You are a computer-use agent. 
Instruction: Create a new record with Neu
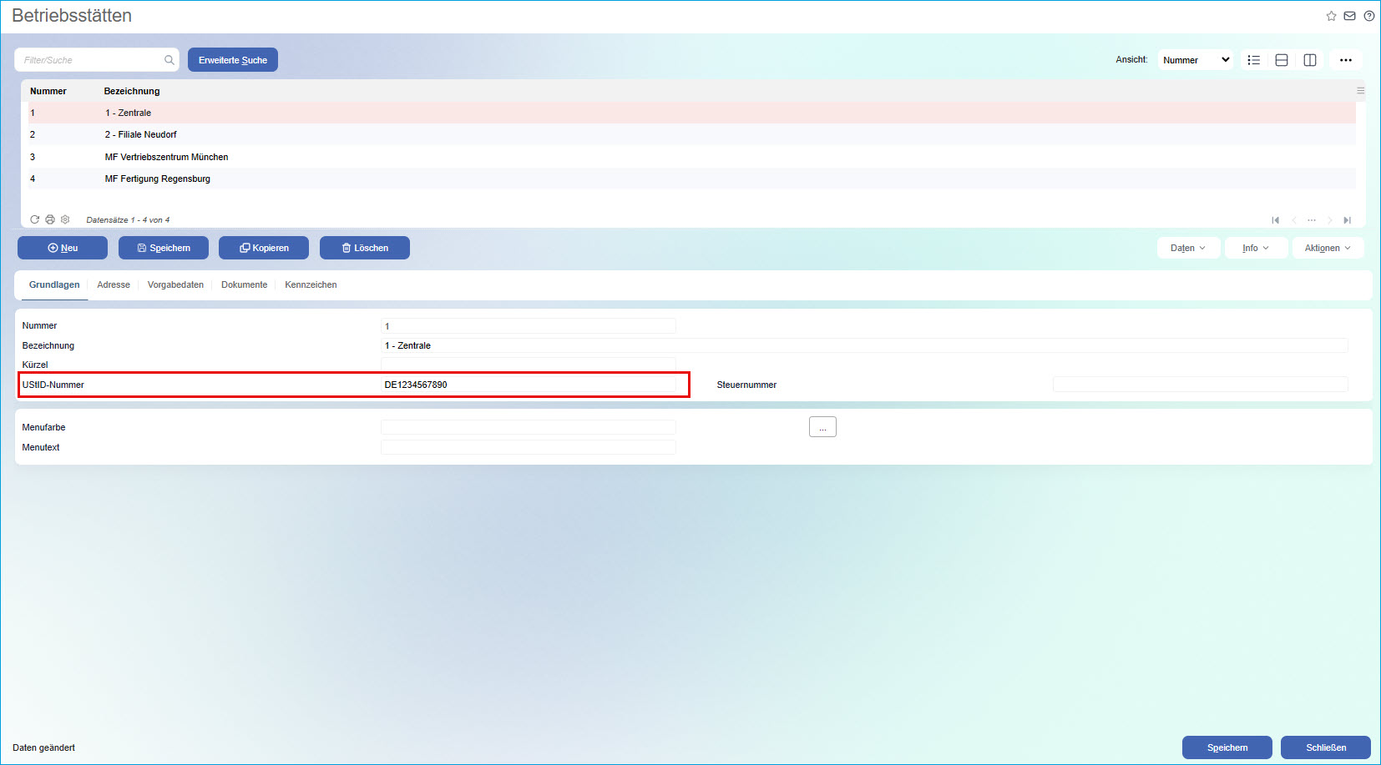(x=63, y=248)
